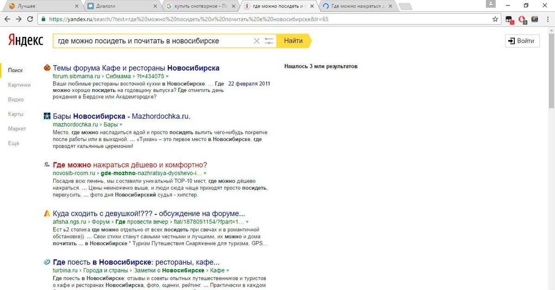Expand the turbina.ru › Кафе dropdown arrow

228,271
